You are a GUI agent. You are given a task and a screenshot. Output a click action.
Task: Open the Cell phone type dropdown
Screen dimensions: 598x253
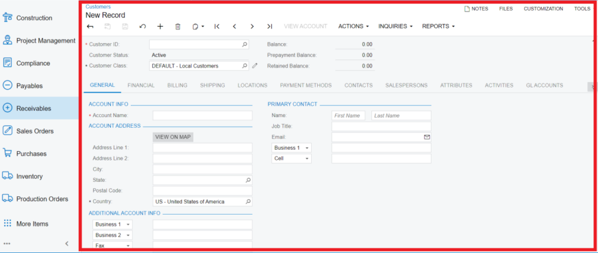click(x=291, y=159)
